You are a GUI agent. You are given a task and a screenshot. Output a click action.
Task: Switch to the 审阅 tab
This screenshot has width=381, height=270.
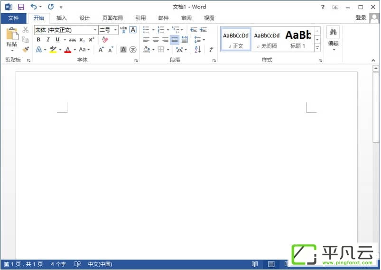[186, 18]
